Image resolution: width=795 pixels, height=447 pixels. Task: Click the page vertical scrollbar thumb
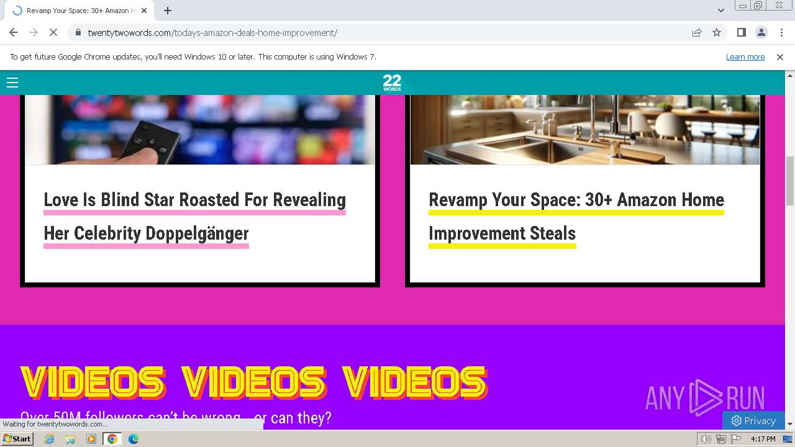(790, 180)
